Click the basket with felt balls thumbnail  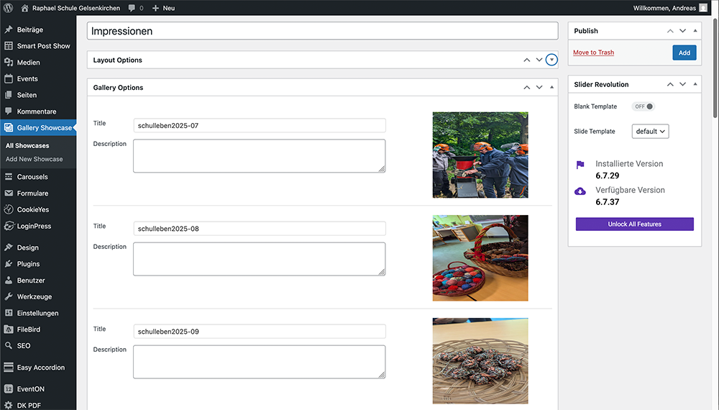pyautogui.click(x=480, y=258)
